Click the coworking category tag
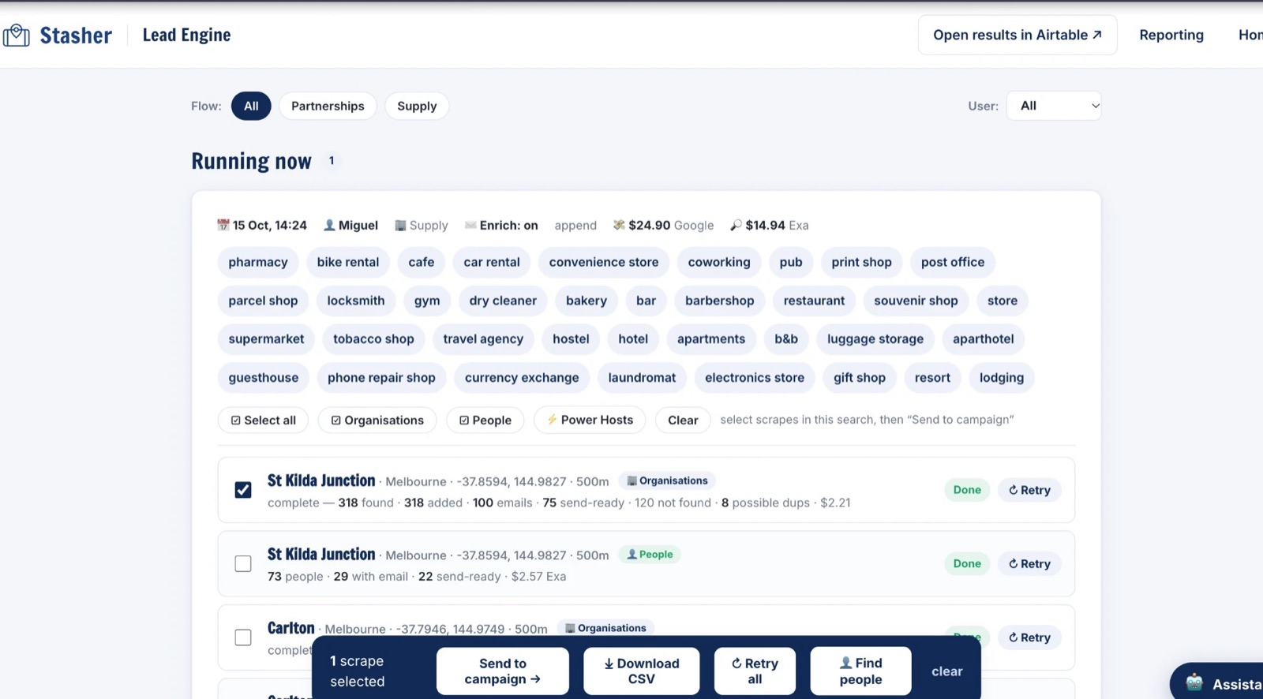Image resolution: width=1263 pixels, height=699 pixels. click(x=719, y=262)
